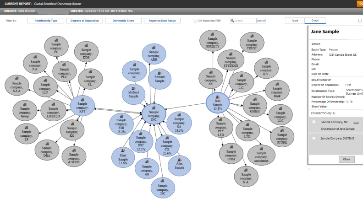Switch to the Table view tab

point(295,21)
